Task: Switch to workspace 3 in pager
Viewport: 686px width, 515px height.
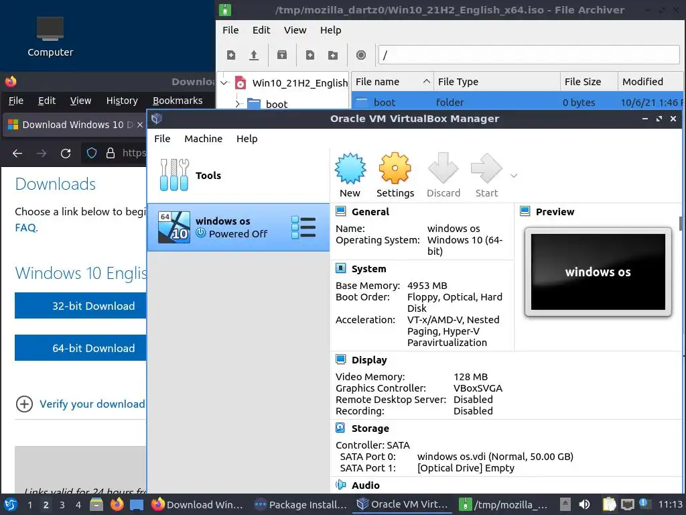Action: (62, 504)
